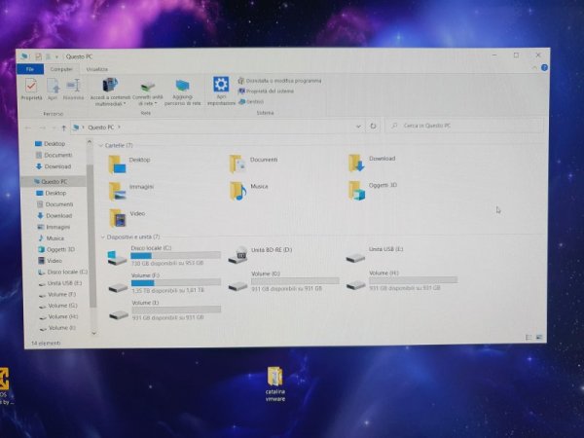Collapse the ribbon with the caret
The height and width of the screenshot is (438, 584).
click(534, 68)
